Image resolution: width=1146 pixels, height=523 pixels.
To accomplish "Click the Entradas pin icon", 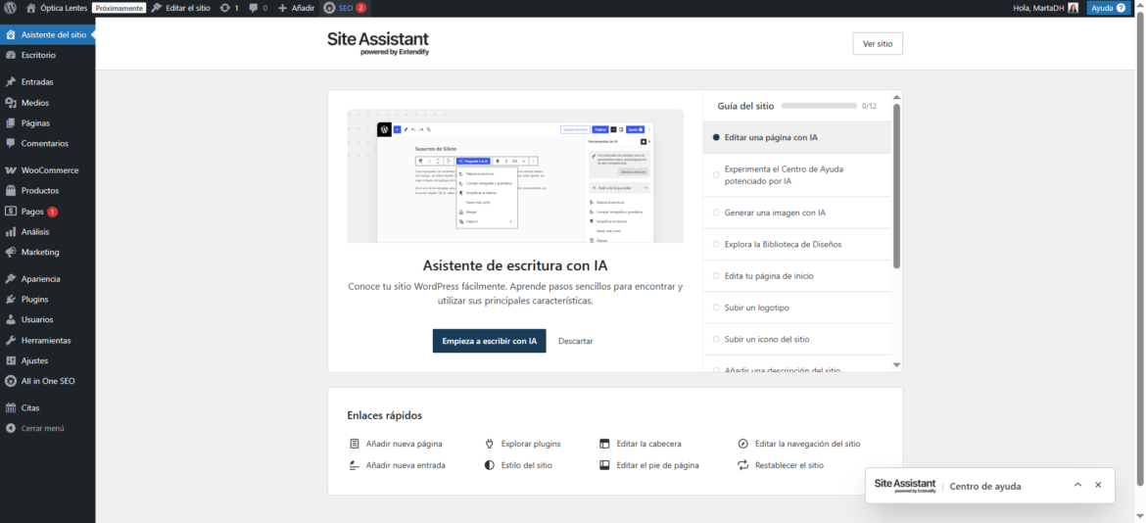I will (11, 82).
